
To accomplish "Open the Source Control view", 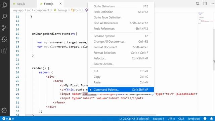I will click(4, 28).
